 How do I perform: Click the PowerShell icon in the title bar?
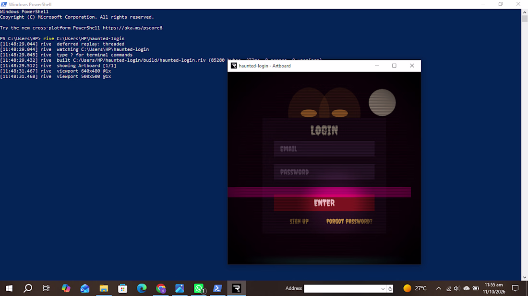point(4,4)
